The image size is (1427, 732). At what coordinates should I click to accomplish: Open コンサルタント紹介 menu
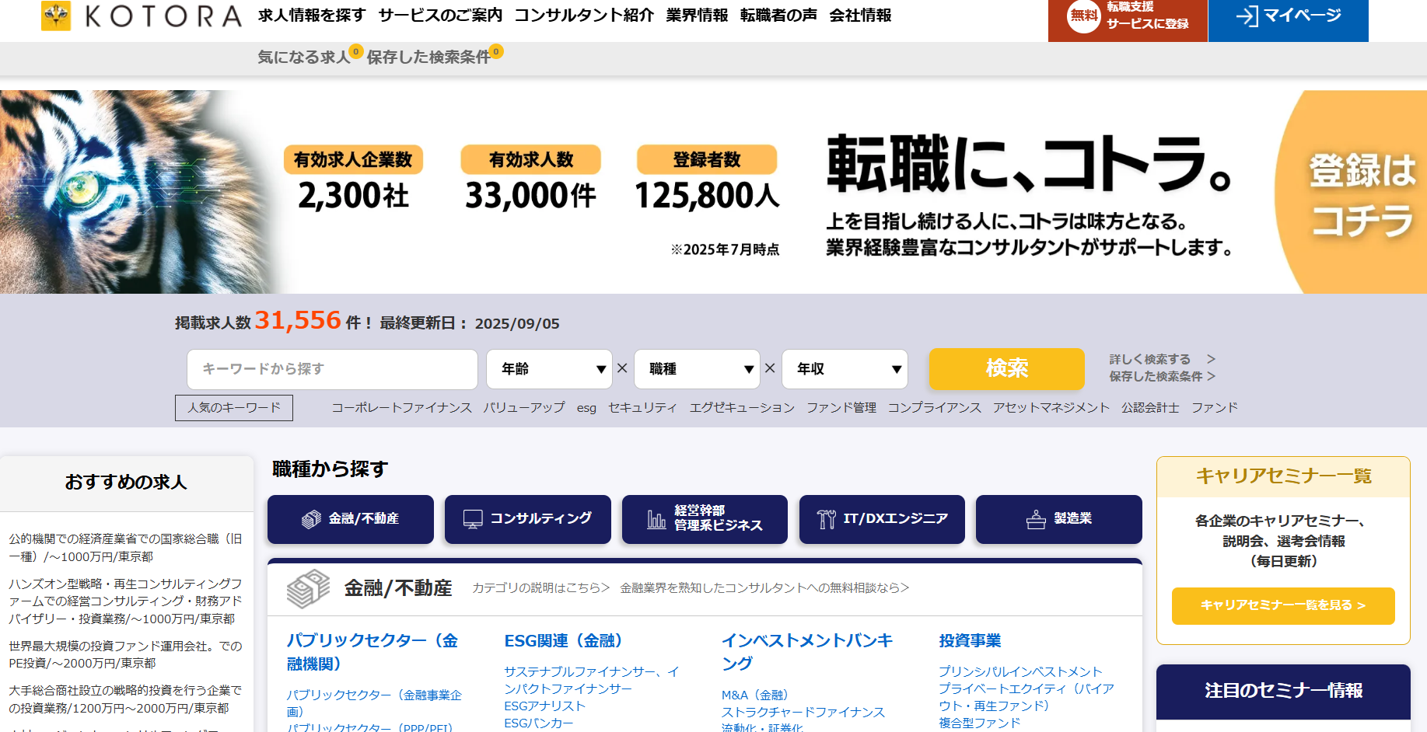[584, 16]
